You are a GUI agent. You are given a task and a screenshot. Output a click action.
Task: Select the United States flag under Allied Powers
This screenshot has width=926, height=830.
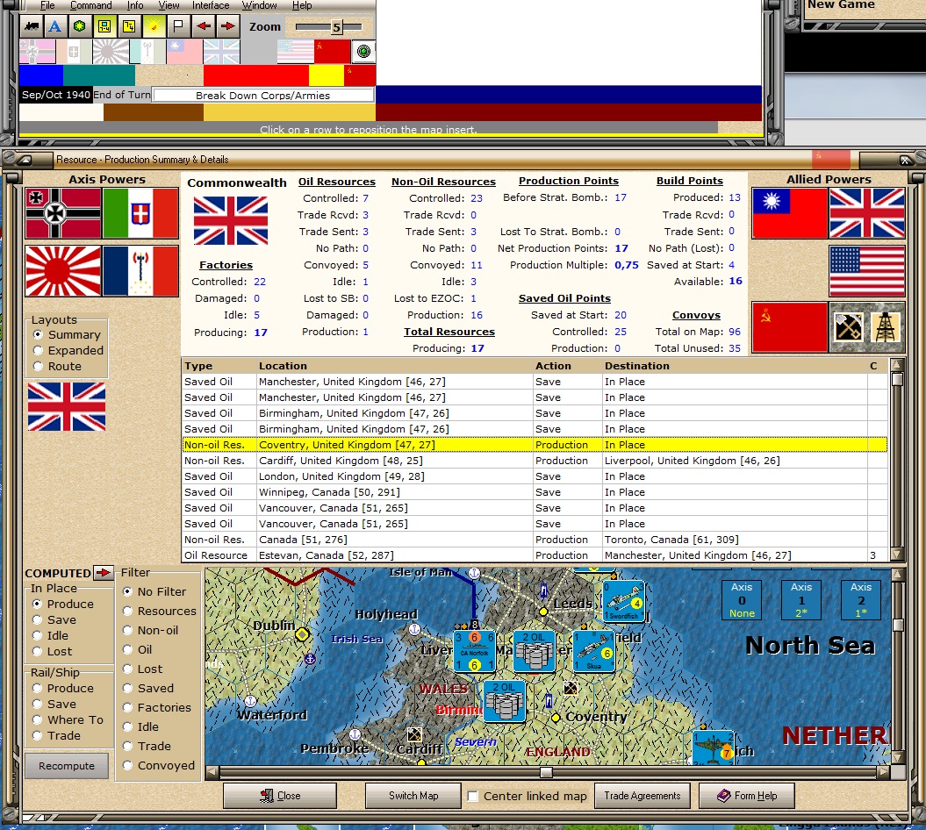tap(866, 271)
